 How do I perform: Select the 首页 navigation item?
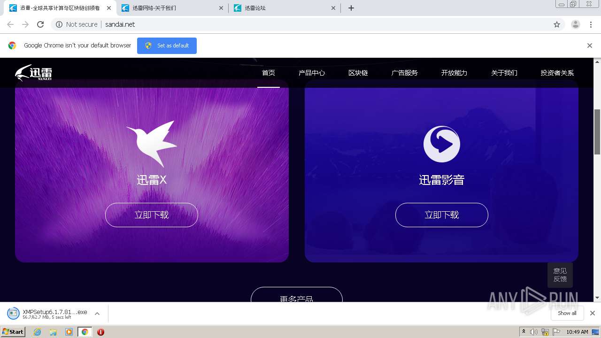click(269, 73)
